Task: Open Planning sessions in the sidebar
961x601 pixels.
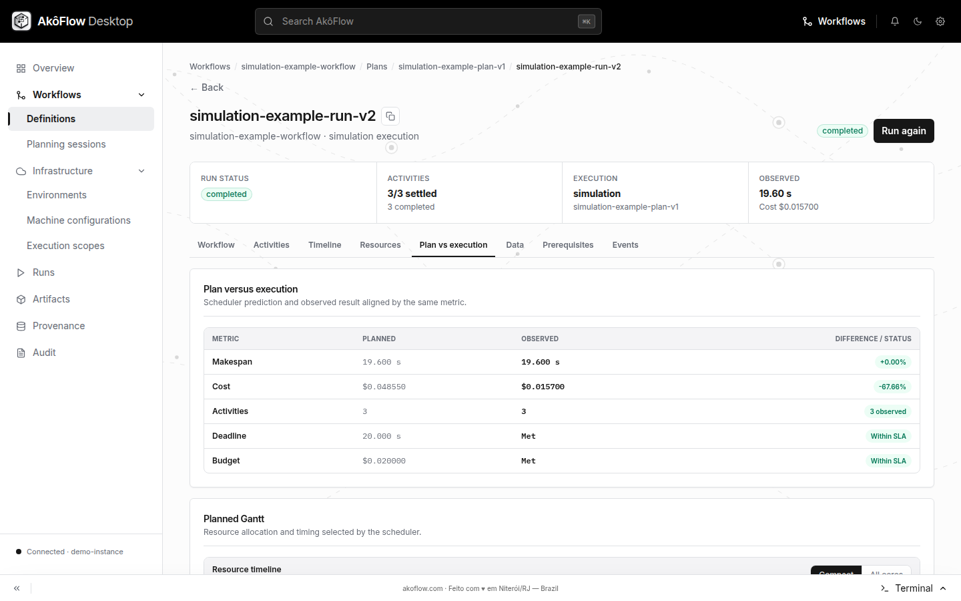Action: pyautogui.click(x=81, y=144)
